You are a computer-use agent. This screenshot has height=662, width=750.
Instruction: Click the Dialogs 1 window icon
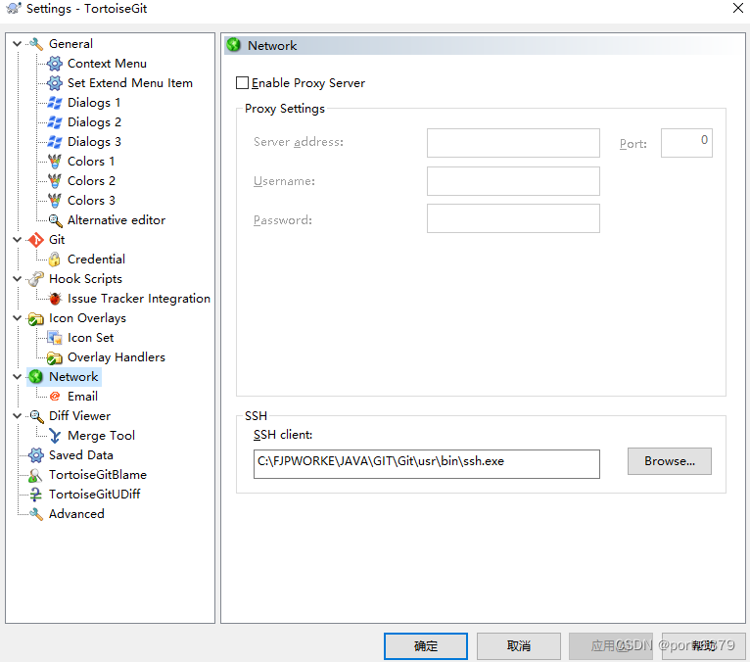pyautogui.click(x=55, y=103)
